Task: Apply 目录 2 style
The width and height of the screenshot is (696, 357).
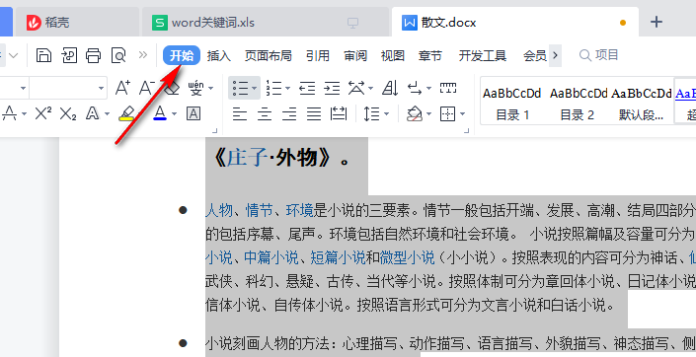Action: point(578,104)
